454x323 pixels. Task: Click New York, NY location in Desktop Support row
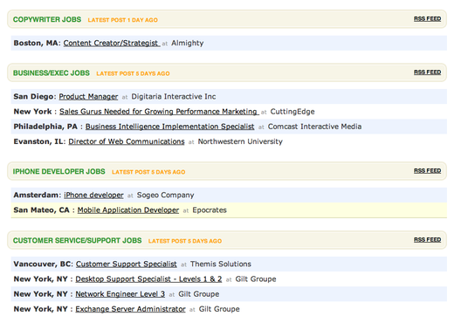tap(41, 279)
